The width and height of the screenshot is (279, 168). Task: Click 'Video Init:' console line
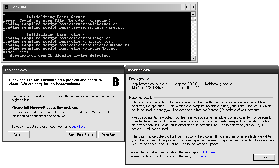coord(16,52)
